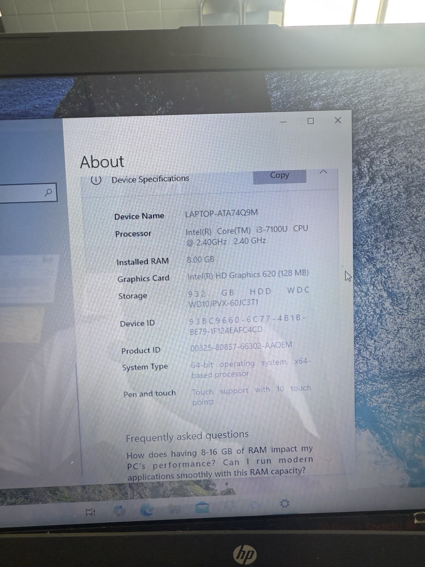Image resolution: width=425 pixels, height=567 pixels.
Task: Click the device name LAPTOP-ATA74Q9M
Action: pyautogui.click(x=221, y=213)
